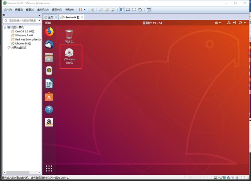Viewport: 251px width, 181px height.
Task: Click the network status icon in top bar
Action: (x=229, y=23)
